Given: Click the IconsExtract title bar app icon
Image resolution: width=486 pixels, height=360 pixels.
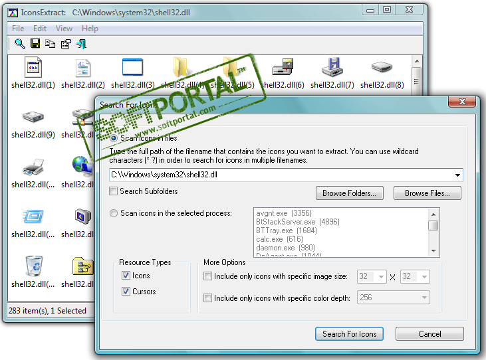Looking at the screenshot, I should click(13, 13).
